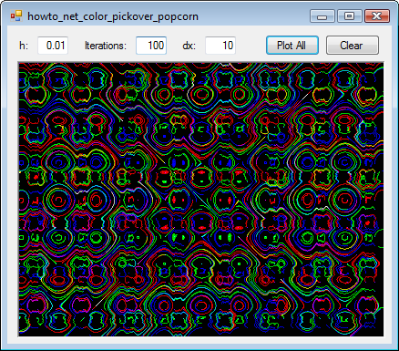The image size is (399, 351).
Task: Click the blank title bar space beside the title text
Action: pyautogui.click(x=253, y=16)
